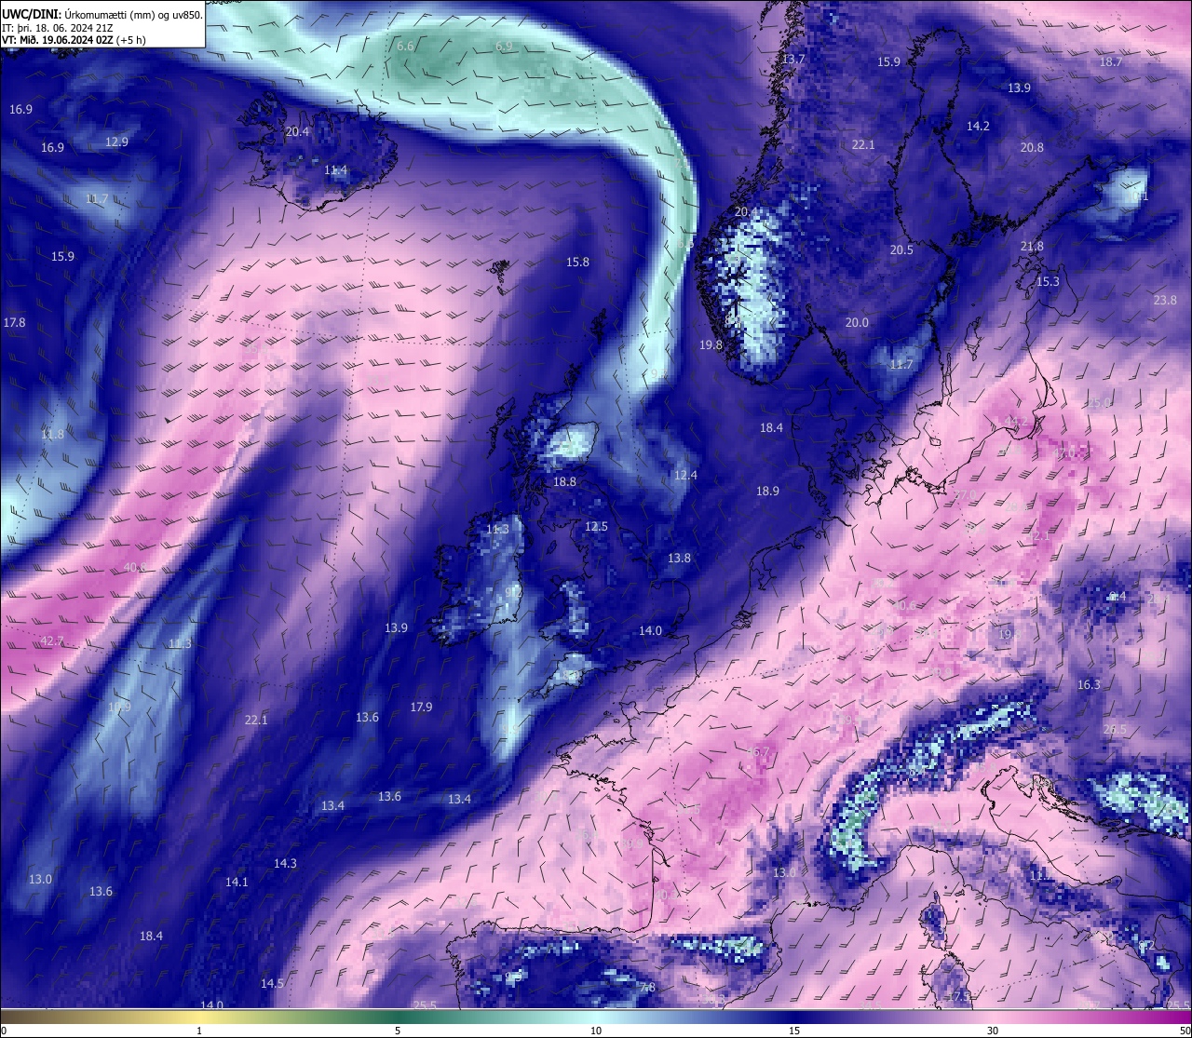This screenshot has width=1192, height=1038.
Task: Click the 6.9 value on the map
Action: pos(504,47)
